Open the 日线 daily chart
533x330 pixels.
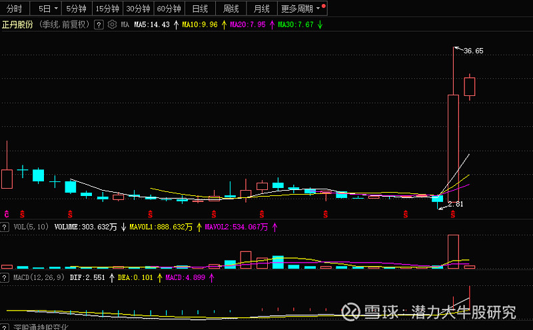click(x=200, y=9)
